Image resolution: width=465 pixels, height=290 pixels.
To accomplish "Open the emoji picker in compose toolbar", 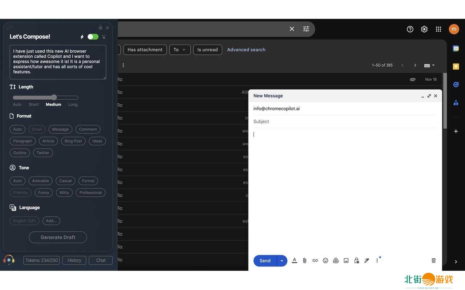I will 325,260.
